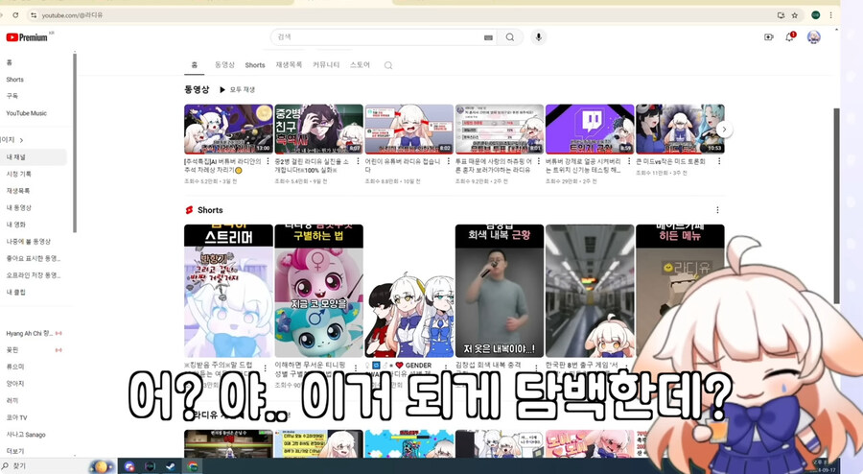The height and width of the screenshot is (474, 863).
Task: Switch to the 재생목록 channel tab
Action: (x=289, y=65)
